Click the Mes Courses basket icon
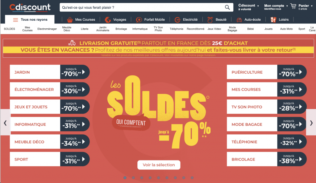Screen dimensions: 316x183 coord(70,20)
